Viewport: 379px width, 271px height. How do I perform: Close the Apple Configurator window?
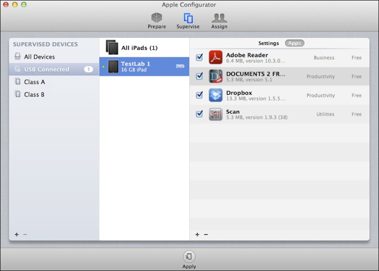pos(6,4)
